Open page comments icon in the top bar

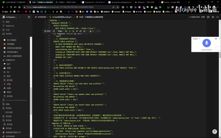click(208, 17)
